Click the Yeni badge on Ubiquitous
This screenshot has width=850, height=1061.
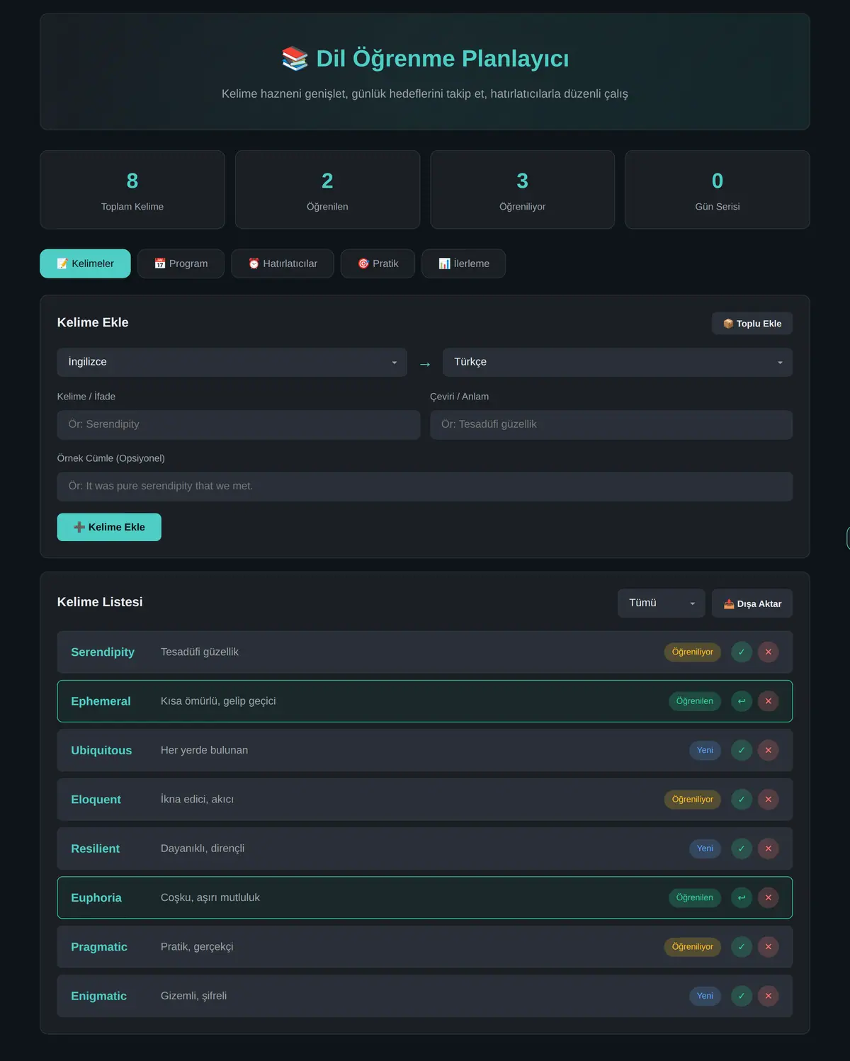click(705, 750)
